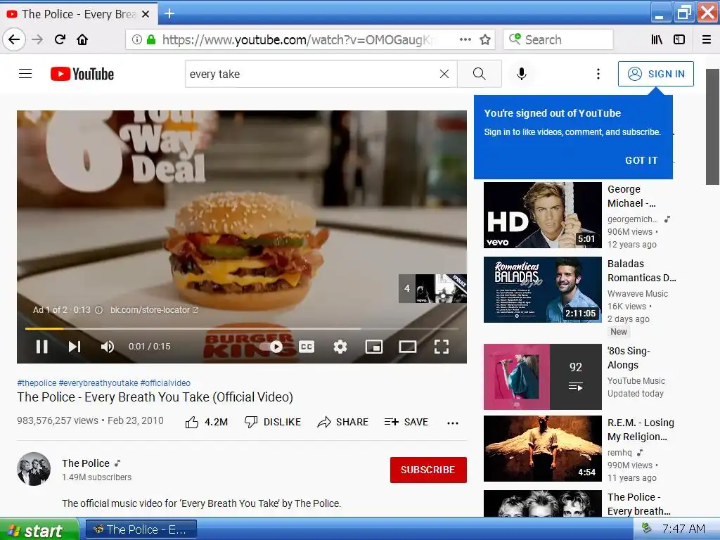Open Baladas Romanticas video thumbnail
Viewport: 720px width, 540px height.
[542, 290]
